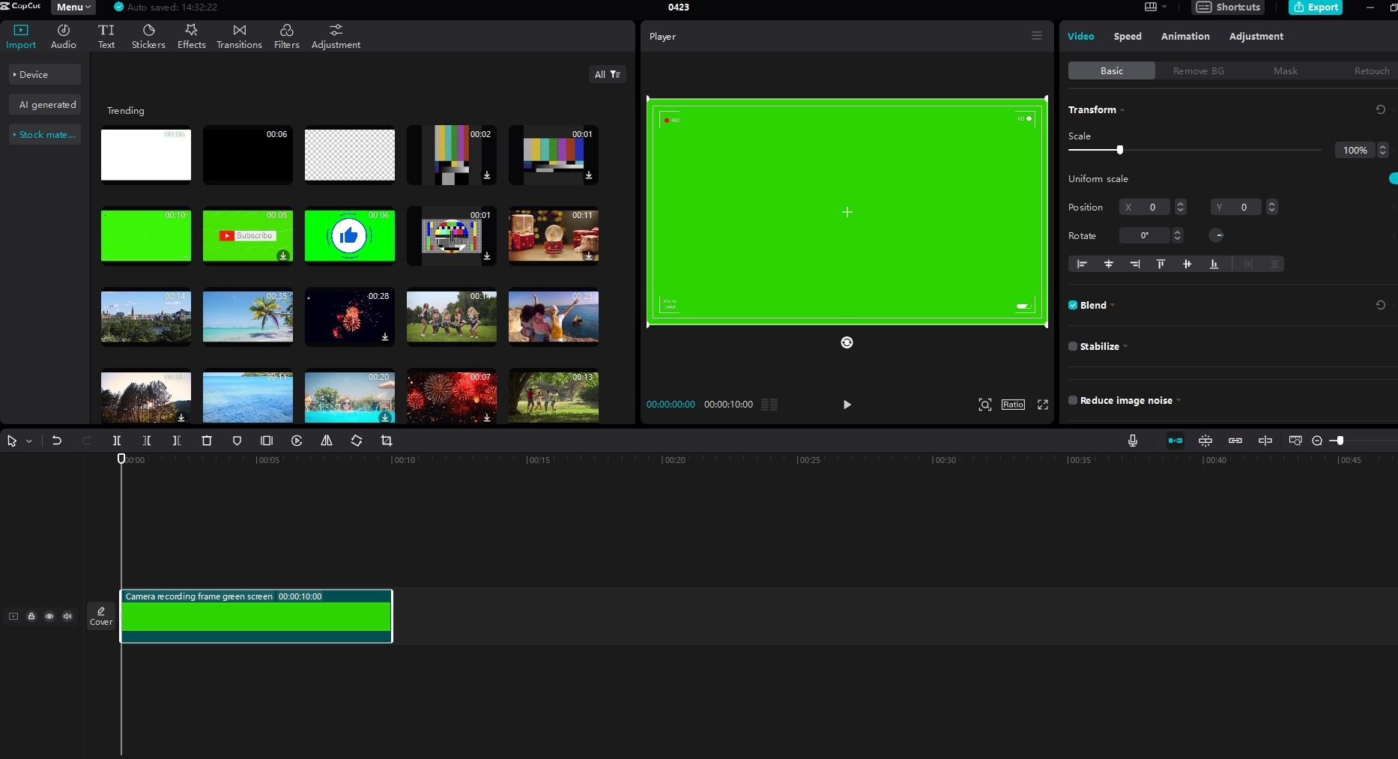Click the Export button

[1316, 7]
